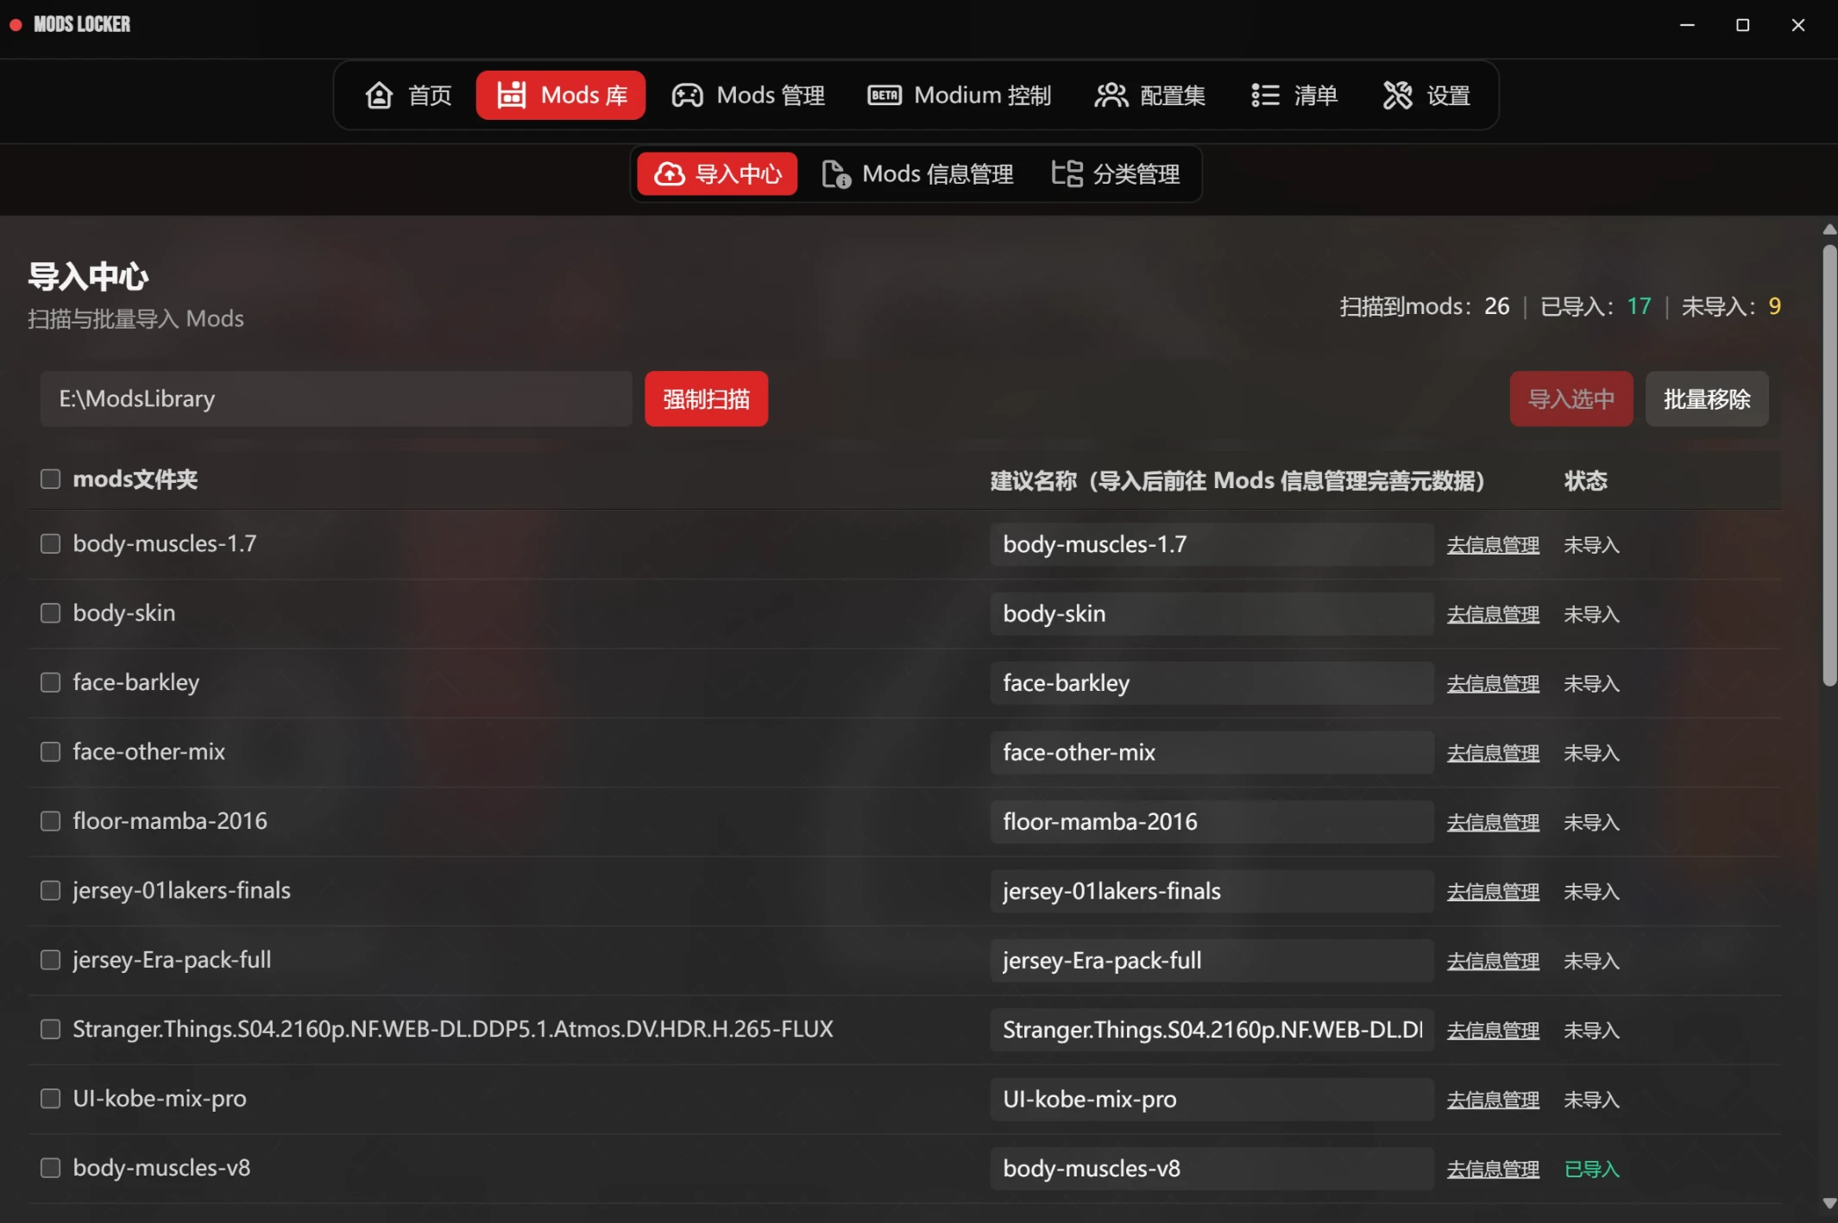
Task: Click the 强制扫描 button
Action: point(707,398)
